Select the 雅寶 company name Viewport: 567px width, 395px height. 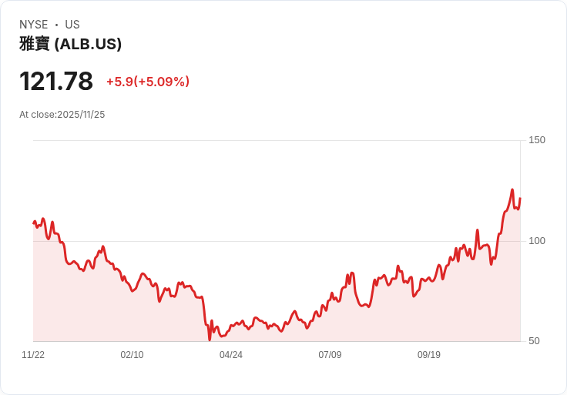[35, 44]
